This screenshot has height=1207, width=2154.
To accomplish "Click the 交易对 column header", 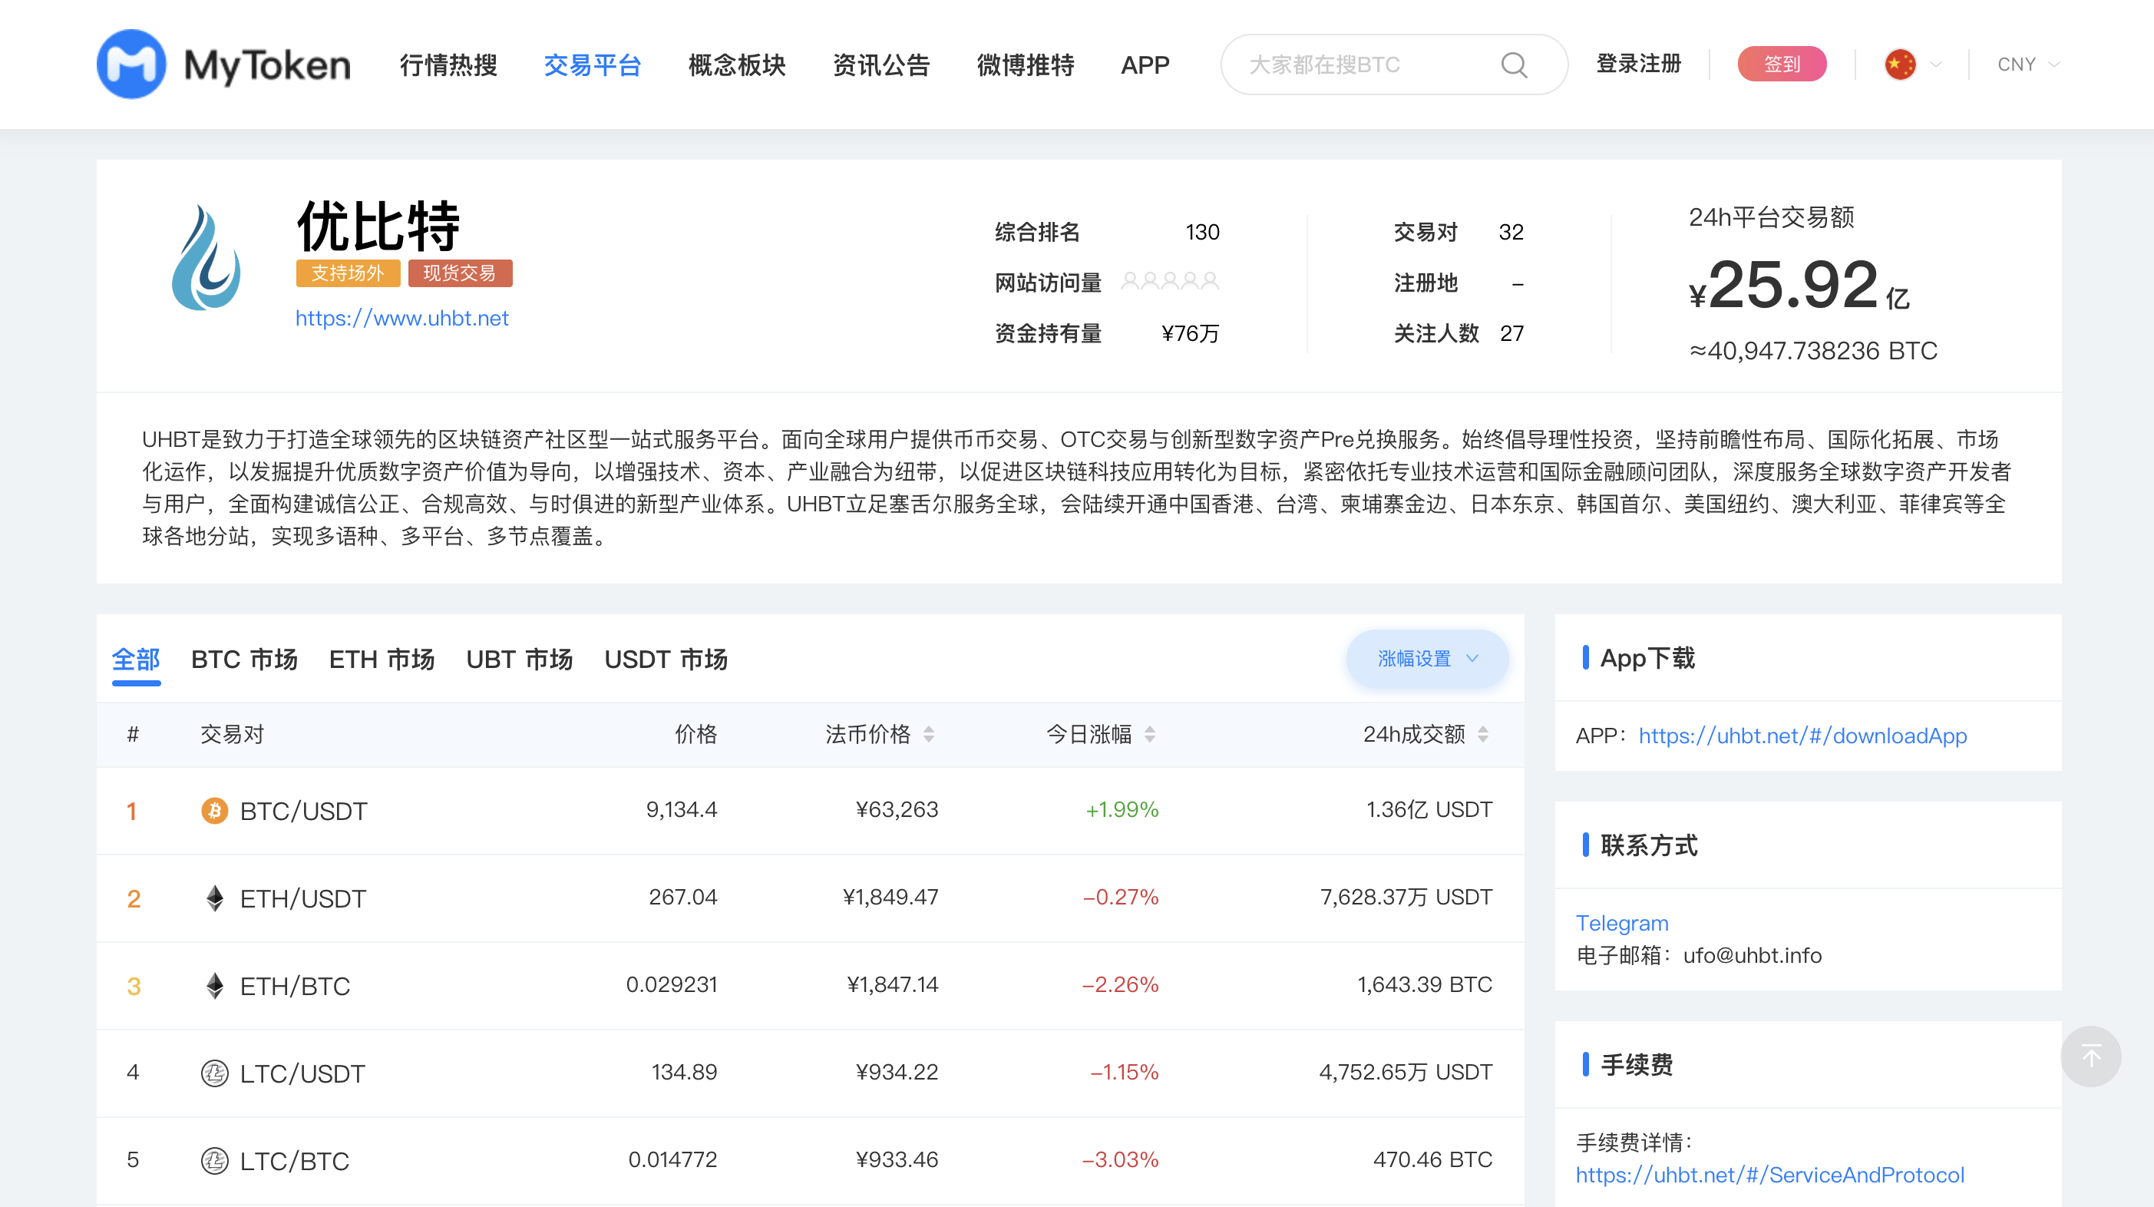I will [x=232, y=734].
